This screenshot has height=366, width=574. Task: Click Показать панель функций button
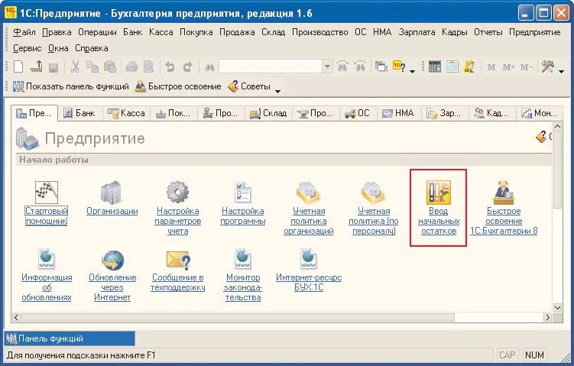(x=71, y=87)
